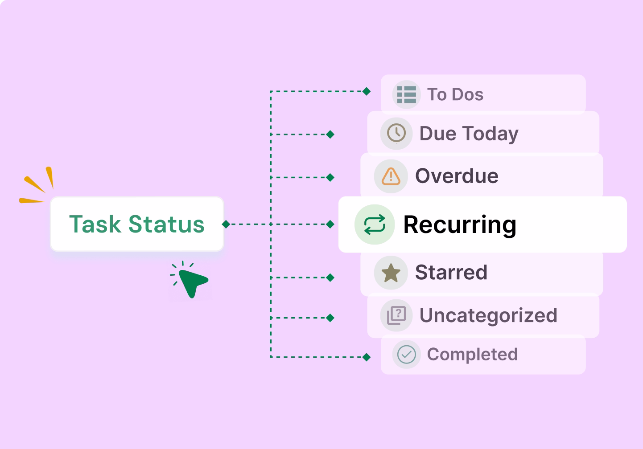Select the Recurring text label
Image resolution: width=643 pixels, height=449 pixels.
click(x=460, y=224)
